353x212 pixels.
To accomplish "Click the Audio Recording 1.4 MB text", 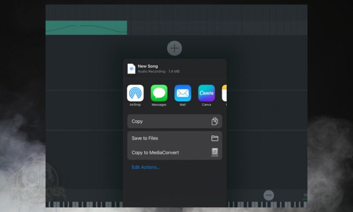I will coord(159,71).
